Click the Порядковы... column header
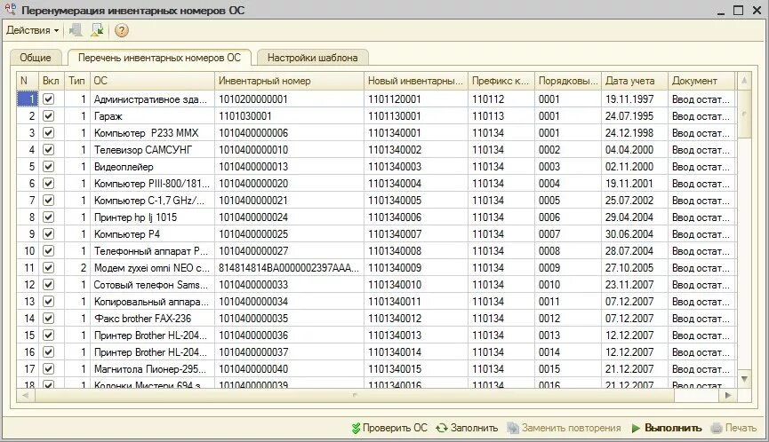Image resolution: width=769 pixels, height=442 pixels. pyautogui.click(x=568, y=81)
